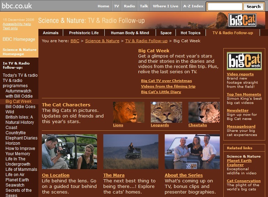Open Radio in the top bar
Image resolution: width=268 pixels, height=197 pixels.
(129, 6)
